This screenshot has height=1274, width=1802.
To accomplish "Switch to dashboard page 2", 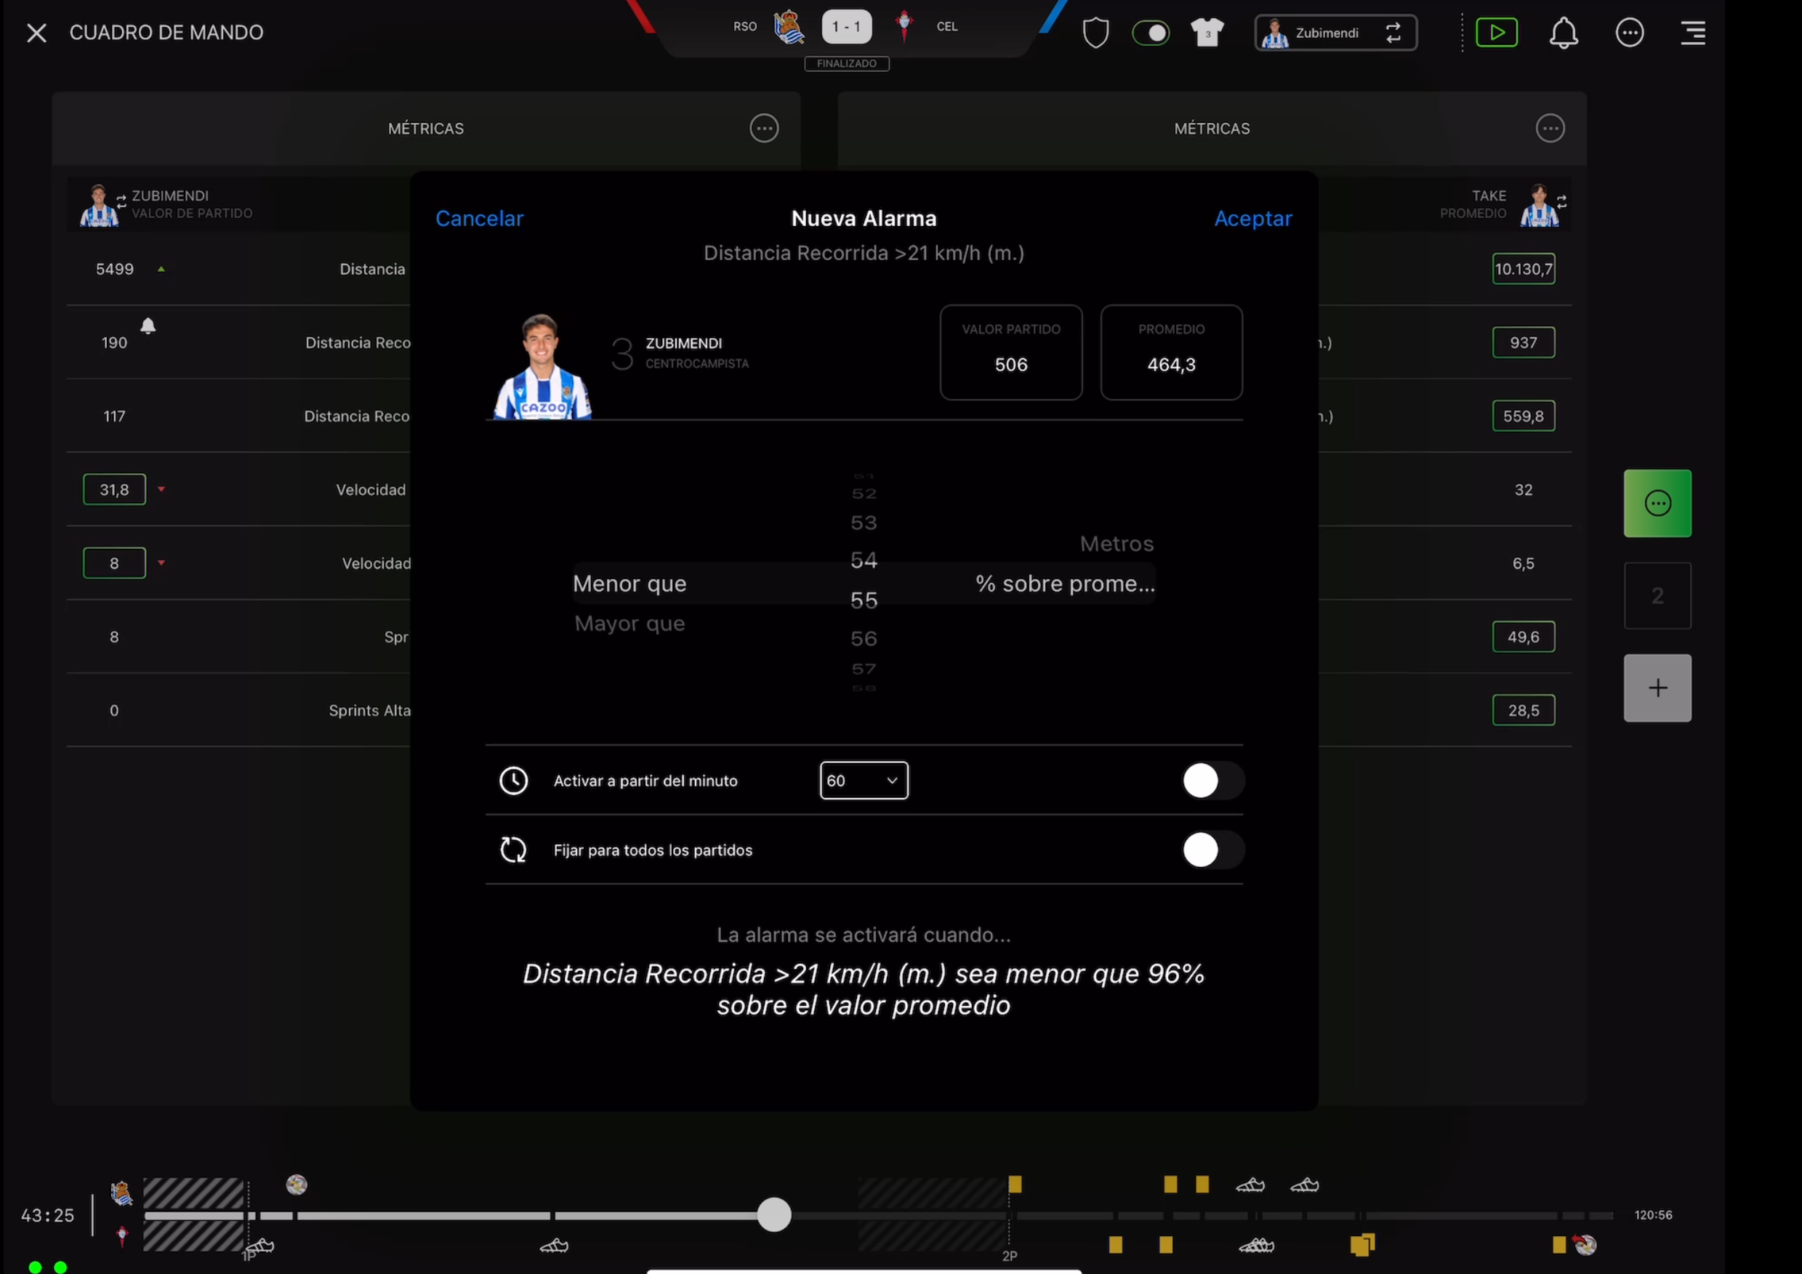I will (x=1657, y=595).
